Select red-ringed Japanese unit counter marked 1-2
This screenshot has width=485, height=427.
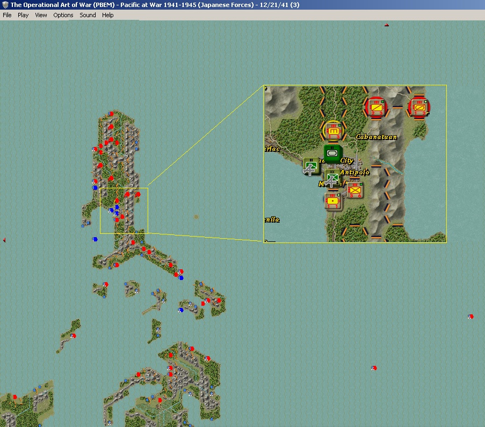point(419,107)
